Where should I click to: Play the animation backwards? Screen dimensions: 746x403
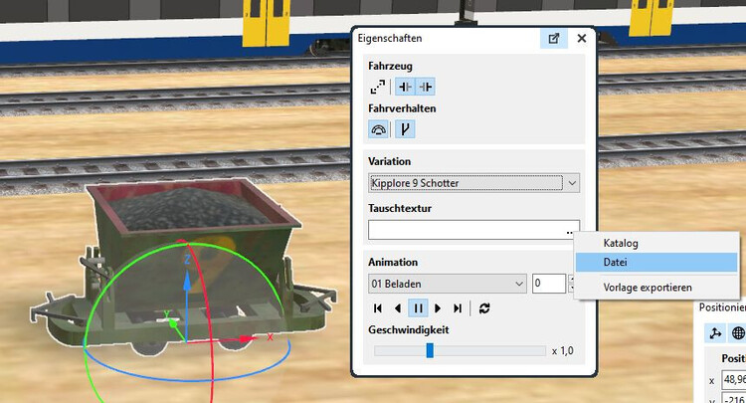coord(398,308)
